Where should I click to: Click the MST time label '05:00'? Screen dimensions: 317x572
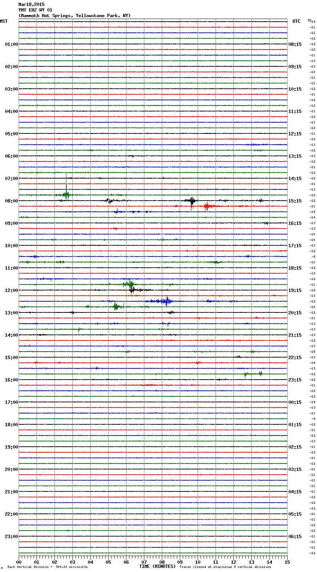pyautogui.click(x=12, y=134)
